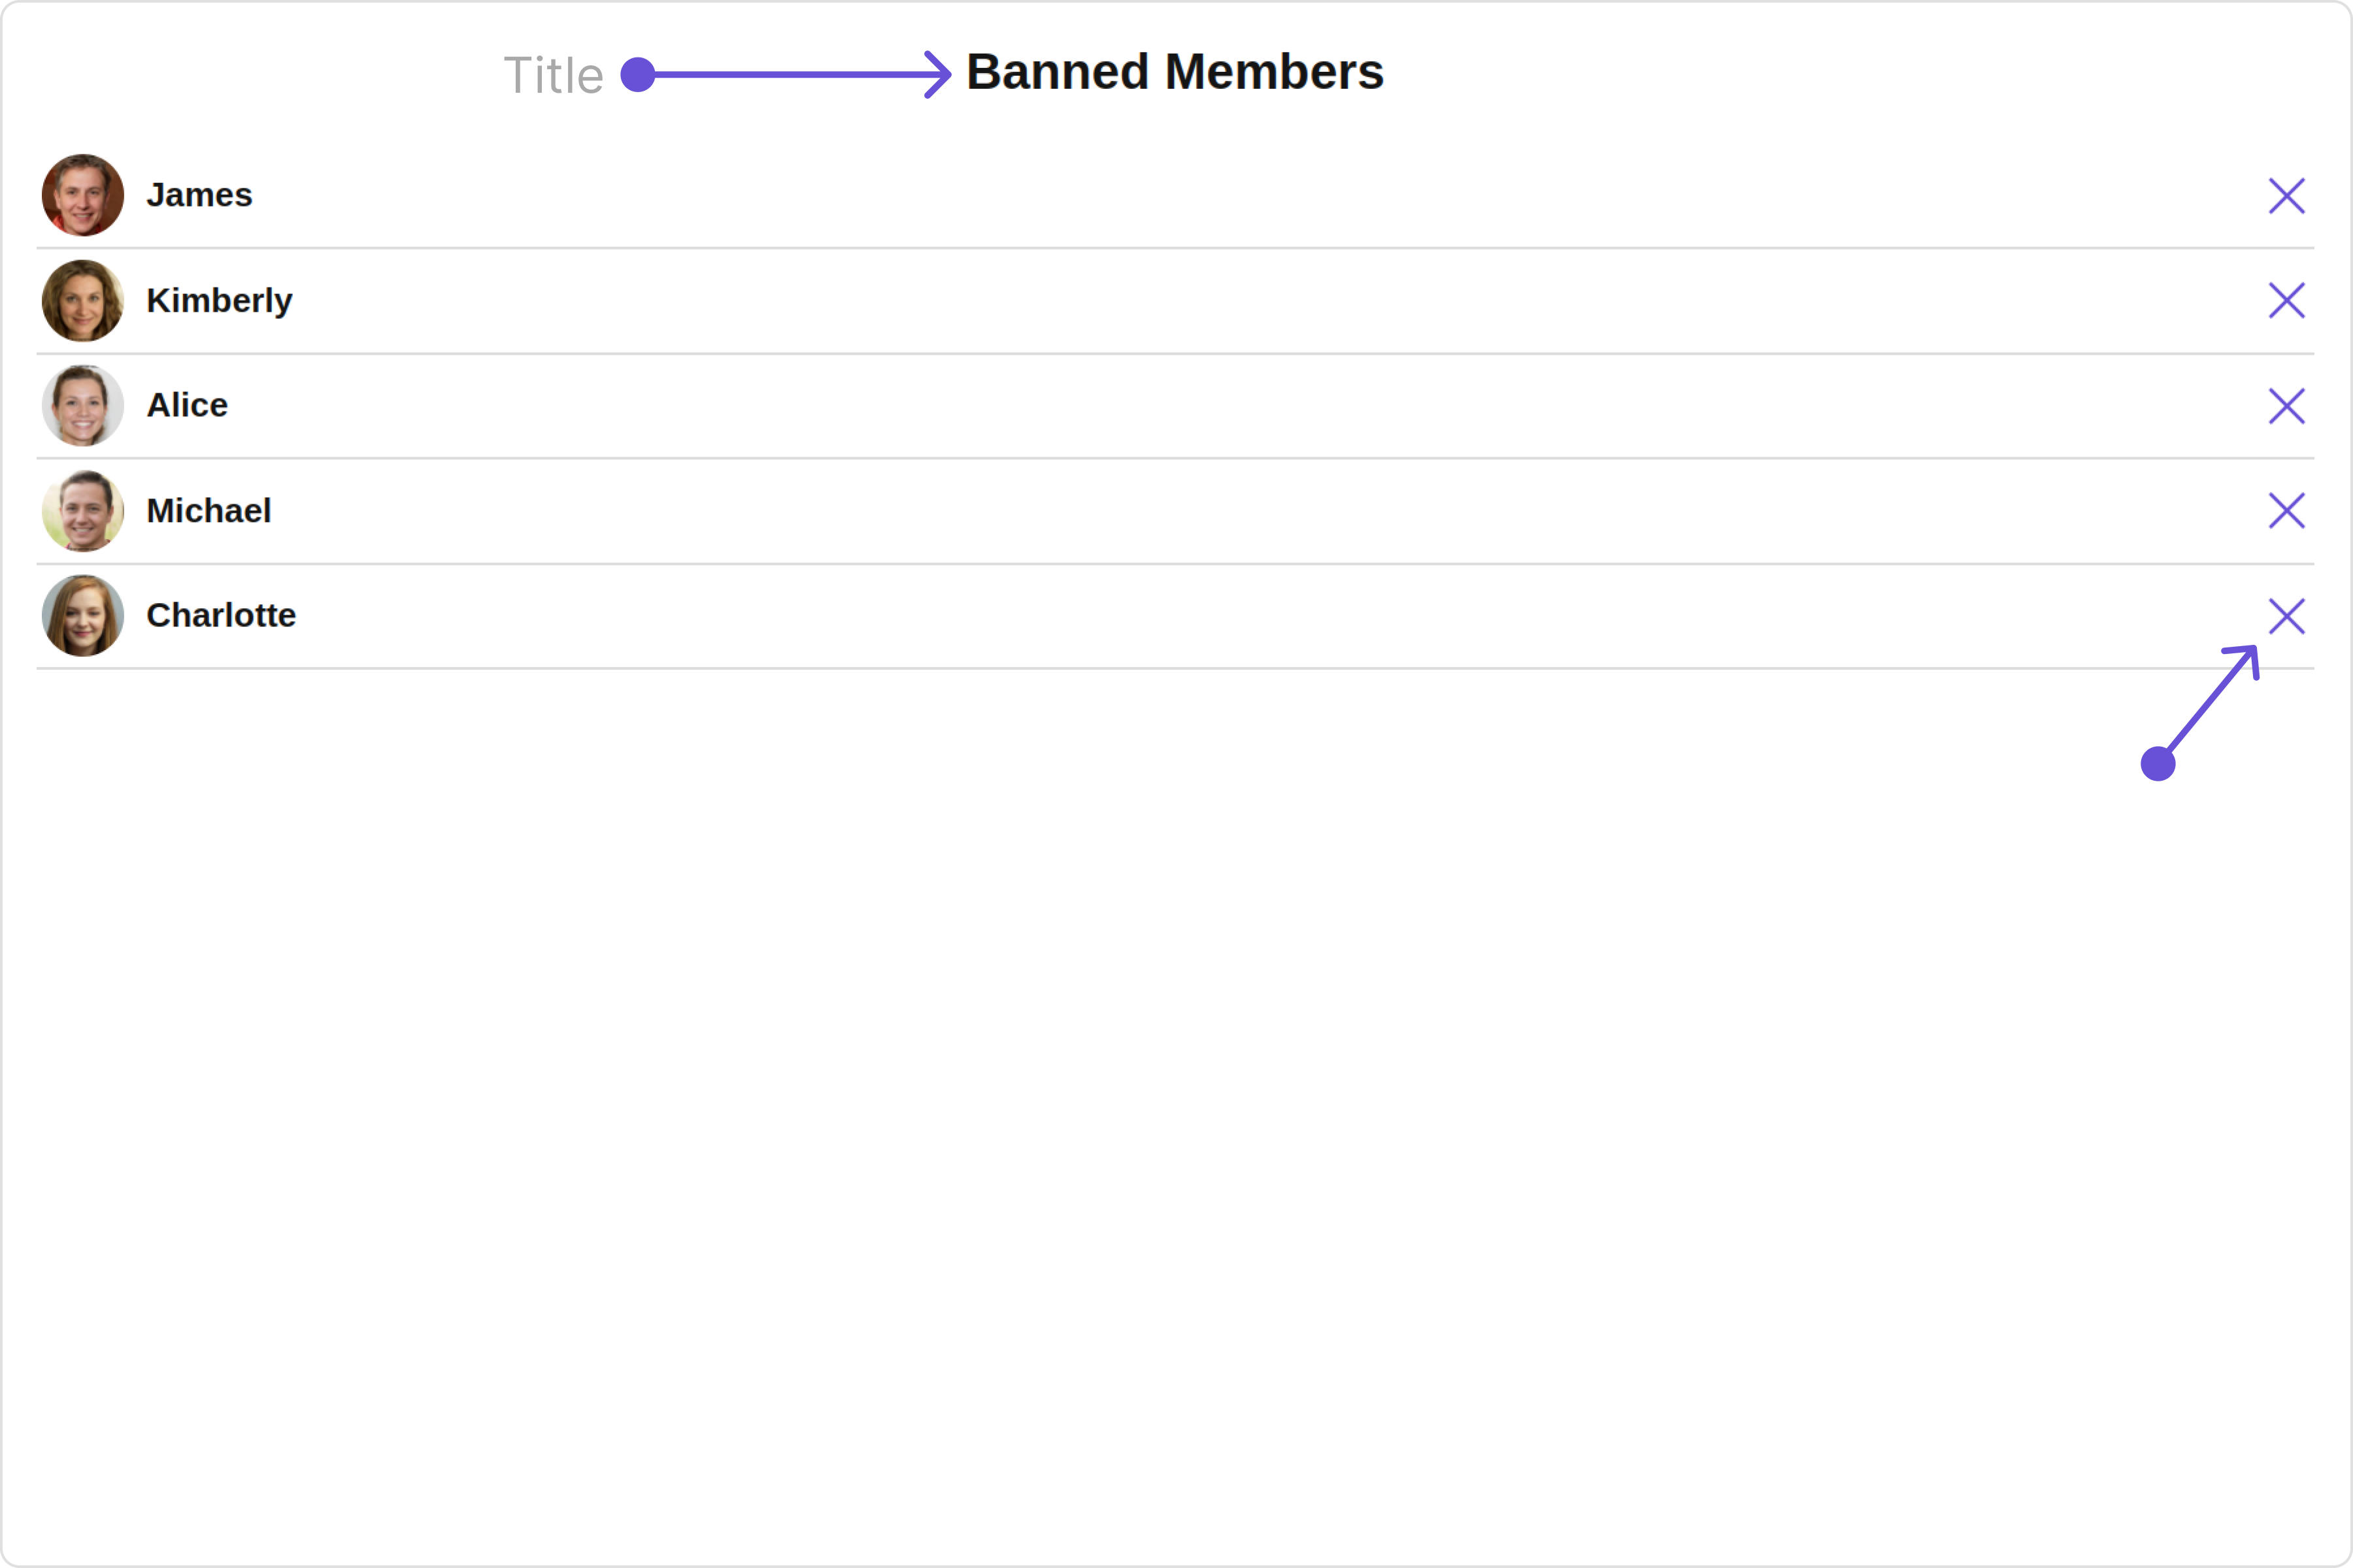This screenshot has height=1568, width=2353.
Task: Click the name Alice
Action: click(x=187, y=405)
